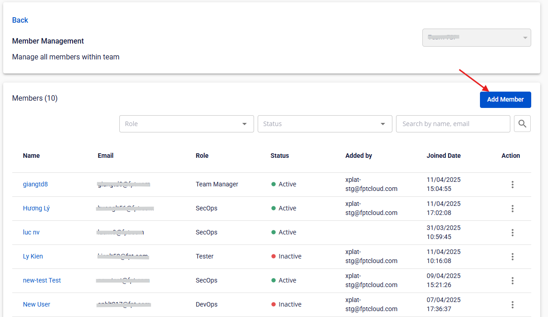This screenshot has height=317, width=548.
Task: Open action menu for giangtd8 row
Action: click(x=513, y=185)
